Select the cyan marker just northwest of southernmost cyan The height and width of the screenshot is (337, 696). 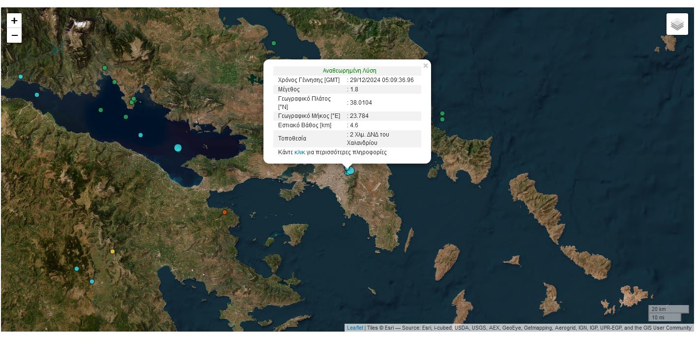tap(77, 269)
